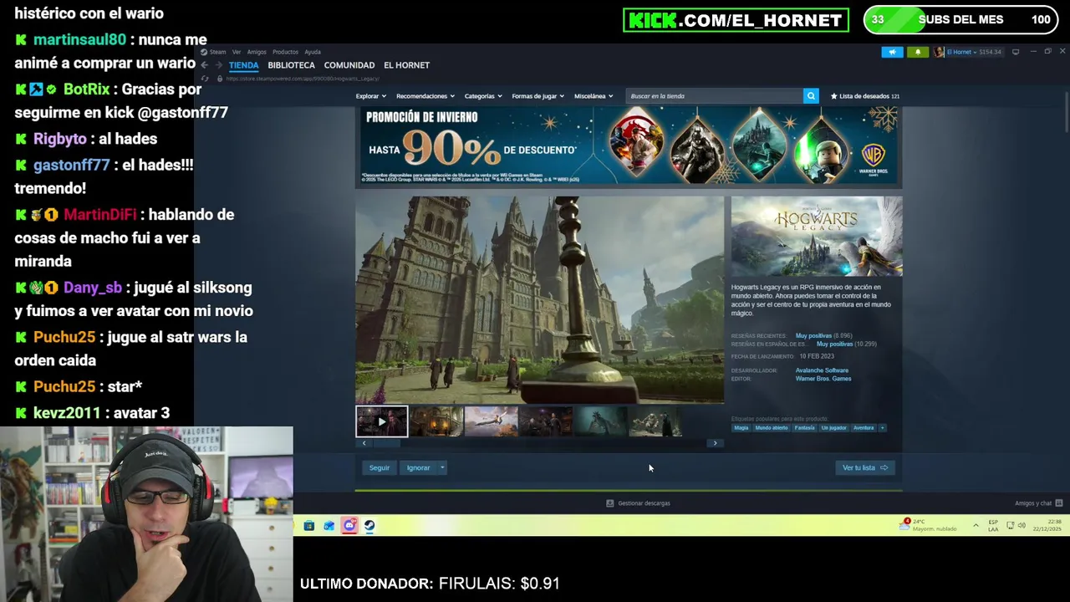Screen dimensions: 1070x602
Task: Select the Un jugador tag
Action: coord(833,428)
